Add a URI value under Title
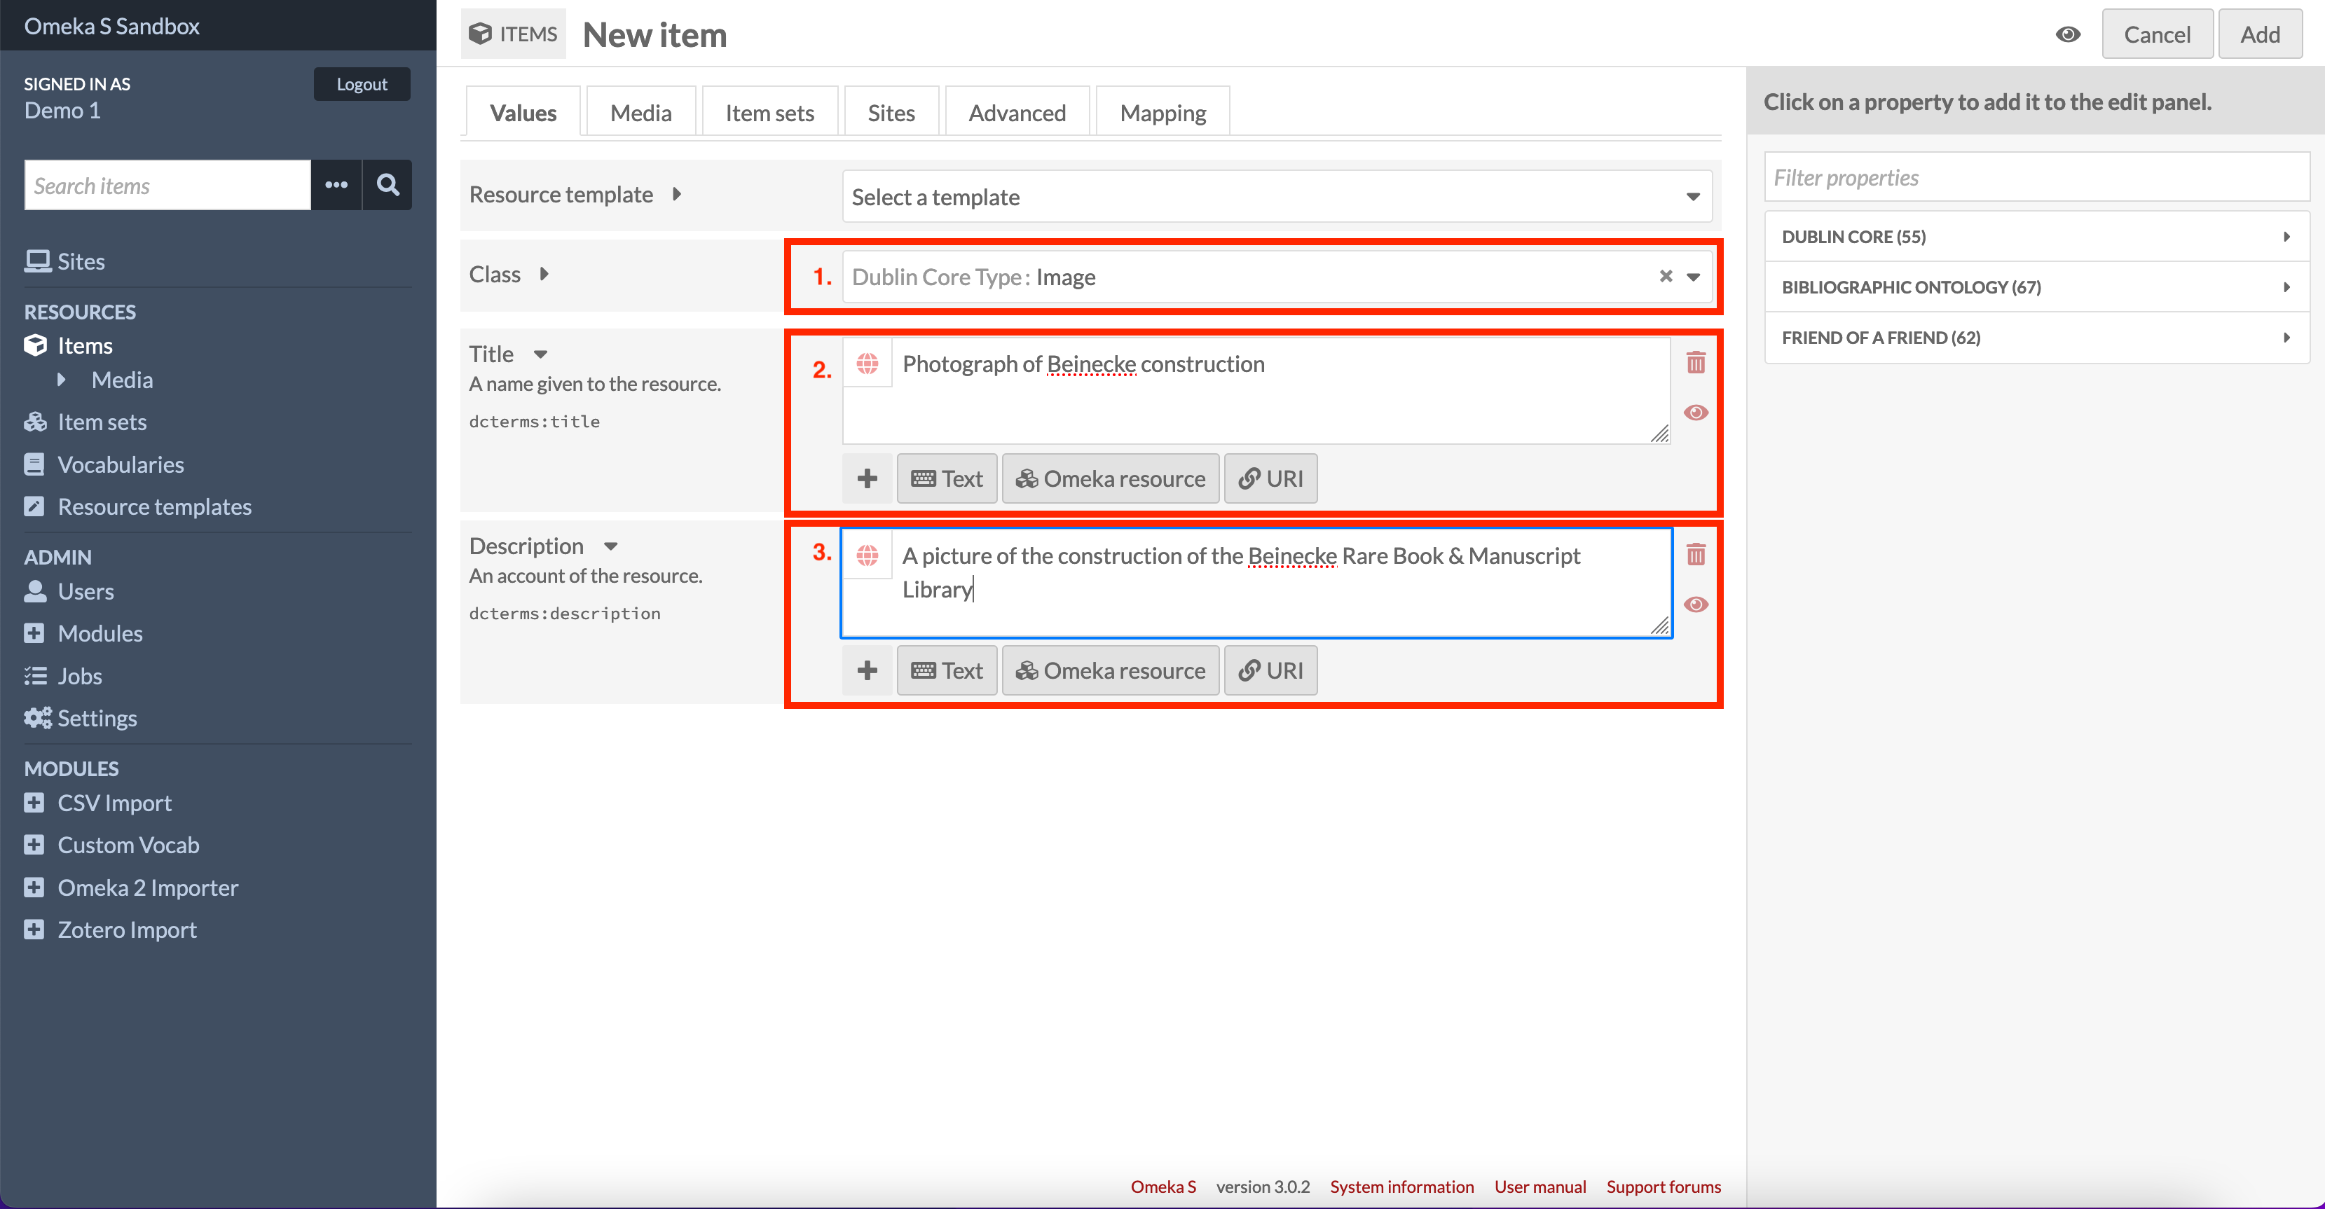 pyautogui.click(x=1270, y=478)
